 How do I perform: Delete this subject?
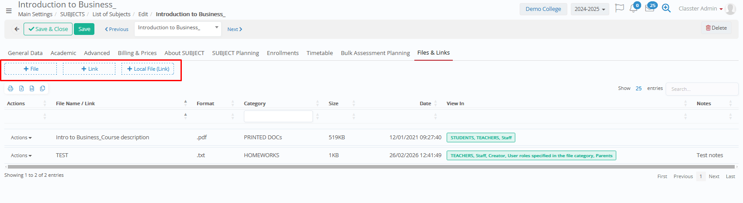click(716, 28)
